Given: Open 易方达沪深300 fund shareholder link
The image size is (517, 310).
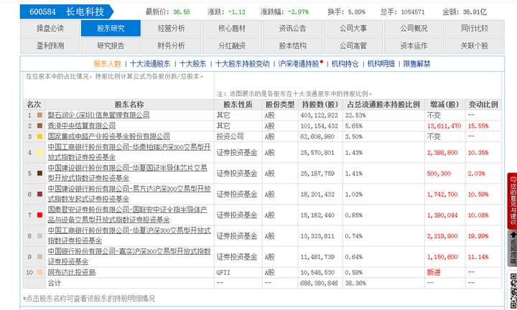Looking at the screenshot, I should (x=129, y=194).
